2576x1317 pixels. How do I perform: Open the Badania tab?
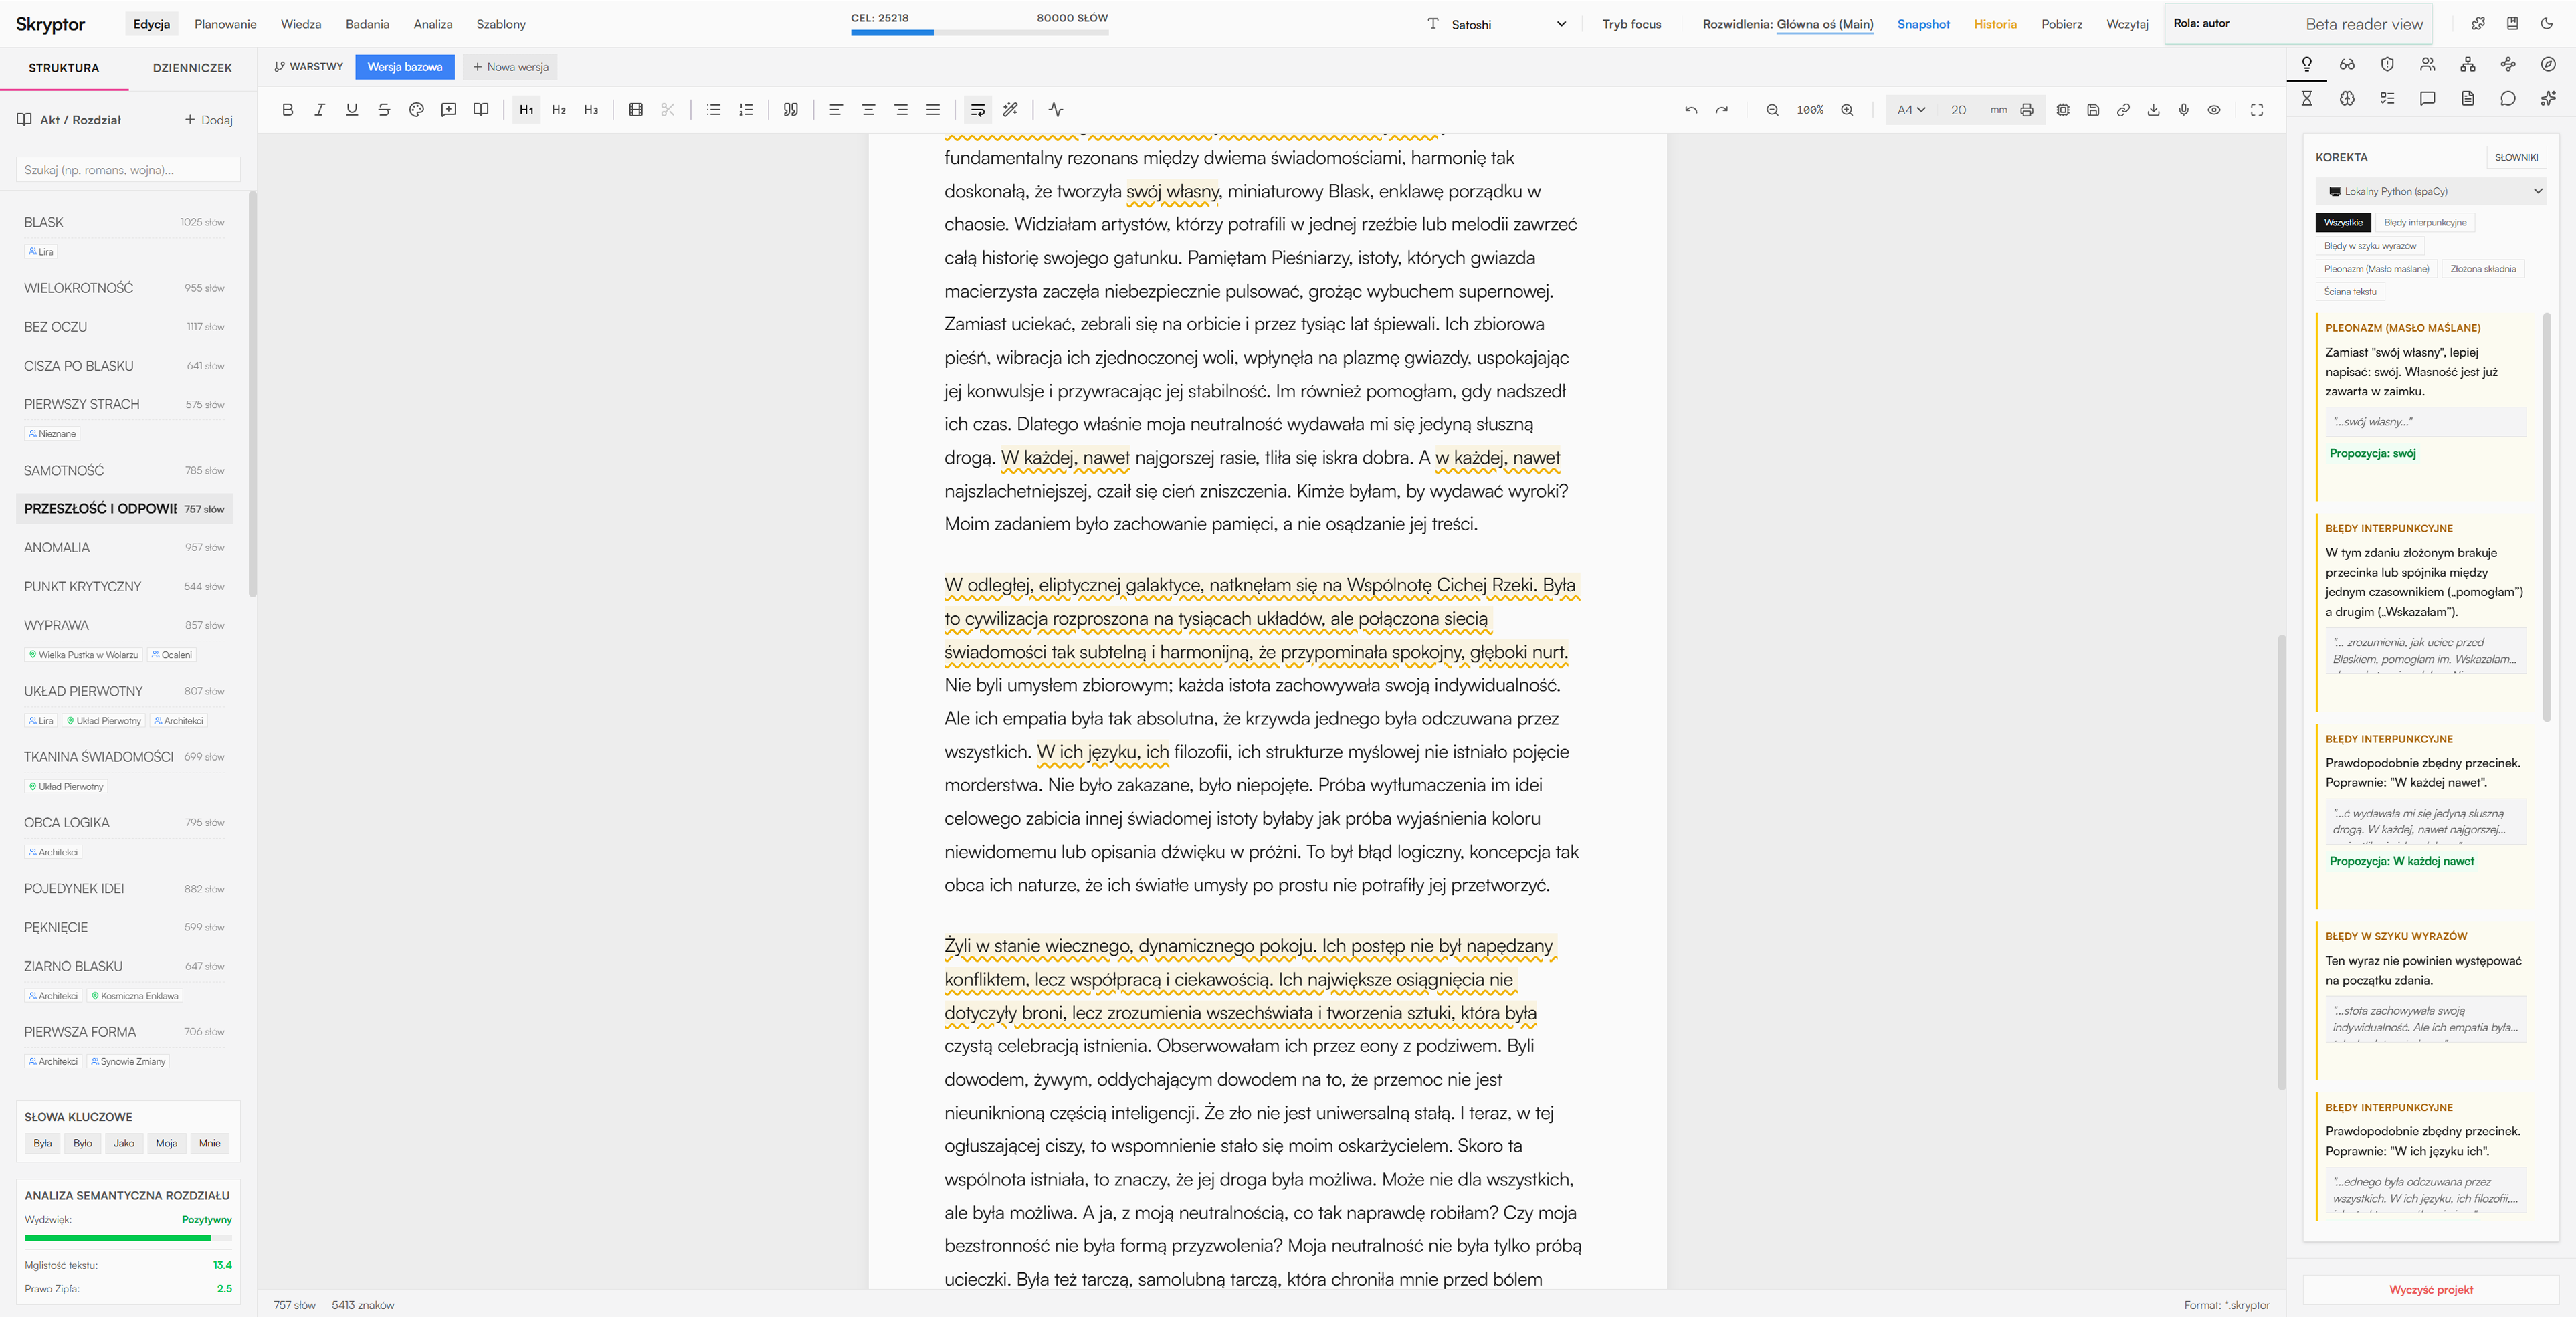pyautogui.click(x=367, y=25)
